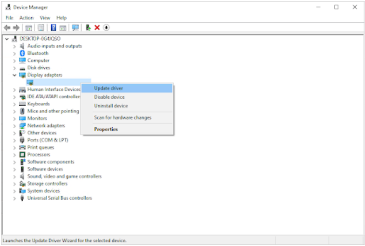Select the Sound, video and game controllers item
The height and width of the screenshot is (246, 365).
[64, 177]
